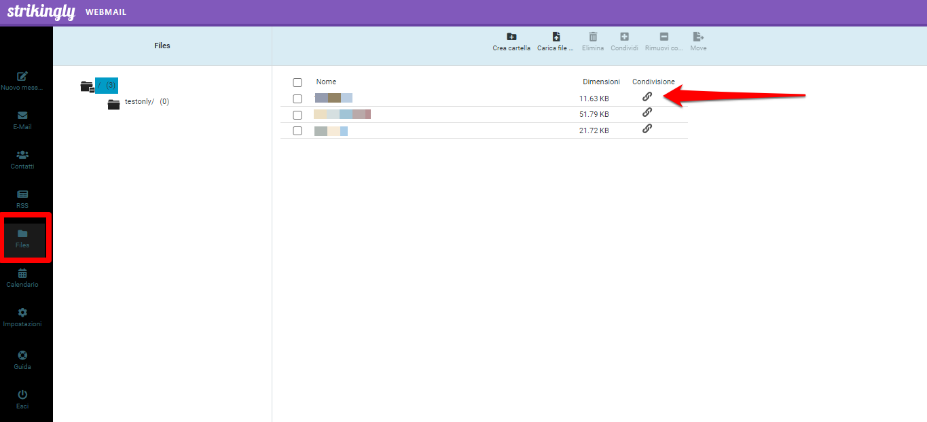
Task: Sort by Nome column header
Action: click(326, 82)
